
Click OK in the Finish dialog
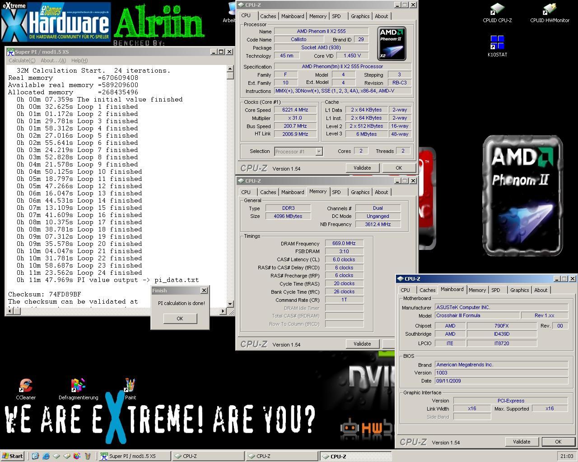(x=180, y=319)
